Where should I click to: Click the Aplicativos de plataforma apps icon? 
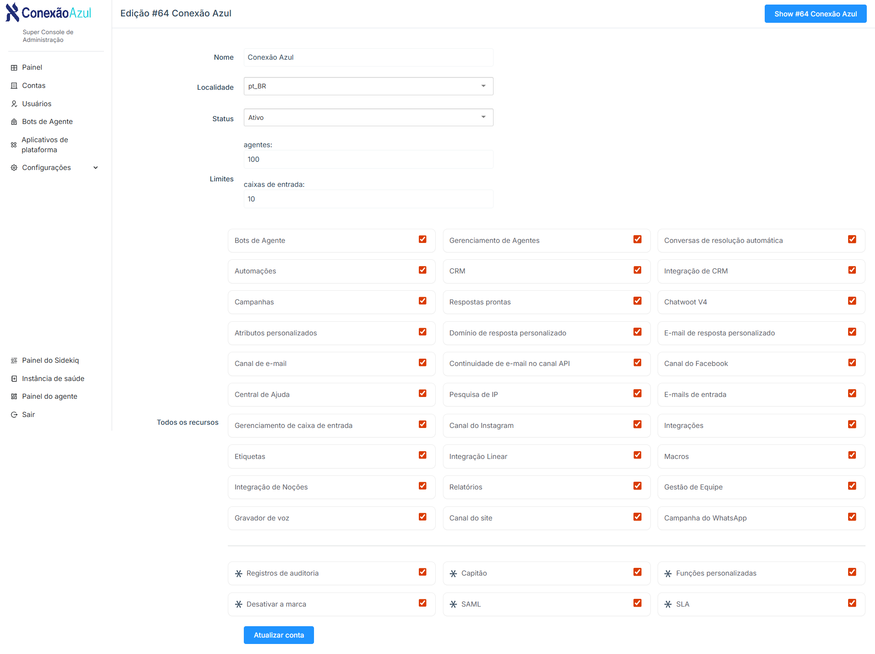coord(14,145)
